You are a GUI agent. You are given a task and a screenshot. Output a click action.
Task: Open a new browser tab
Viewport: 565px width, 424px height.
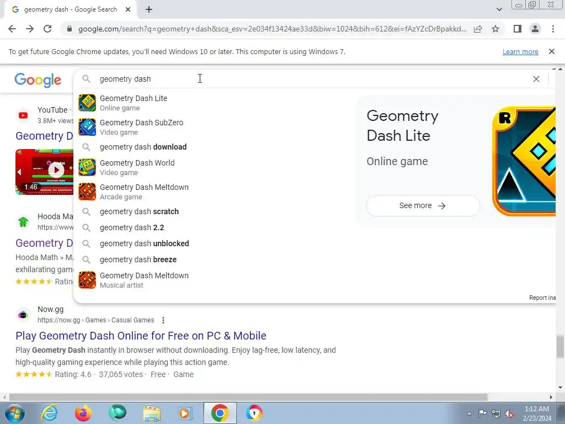tap(149, 10)
